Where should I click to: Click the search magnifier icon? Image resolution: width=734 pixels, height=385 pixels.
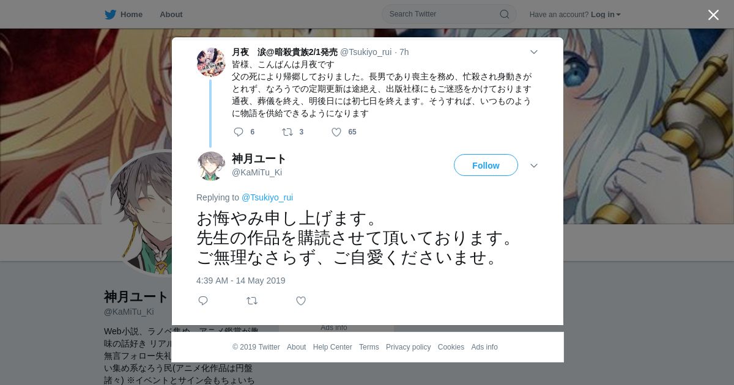click(505, 14)
